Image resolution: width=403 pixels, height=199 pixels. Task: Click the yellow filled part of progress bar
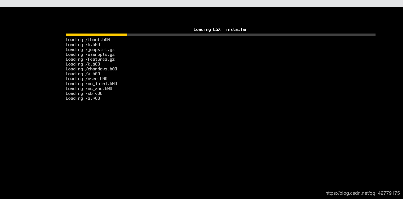96,35
